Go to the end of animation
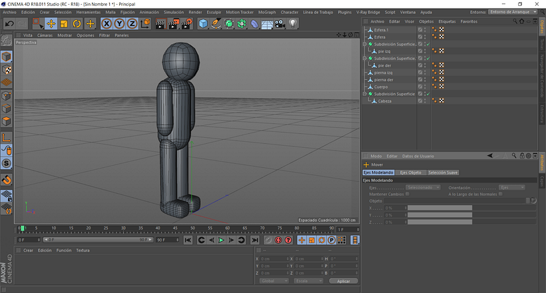This screenshot has height=293, width=546. [255, 240]
